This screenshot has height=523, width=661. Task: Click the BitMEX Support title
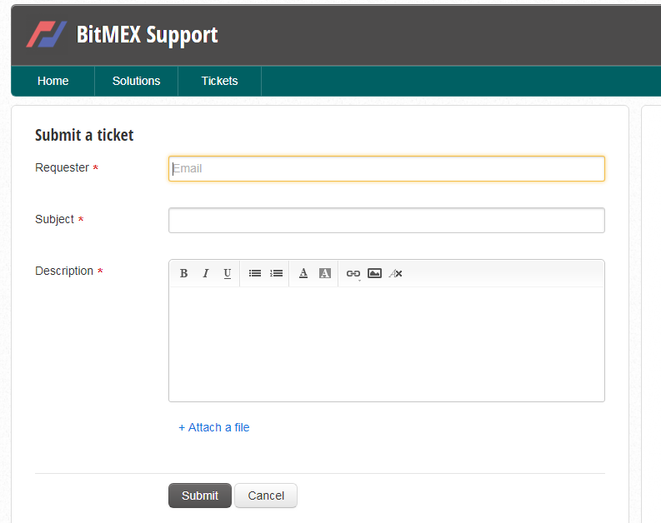(148, 35)
